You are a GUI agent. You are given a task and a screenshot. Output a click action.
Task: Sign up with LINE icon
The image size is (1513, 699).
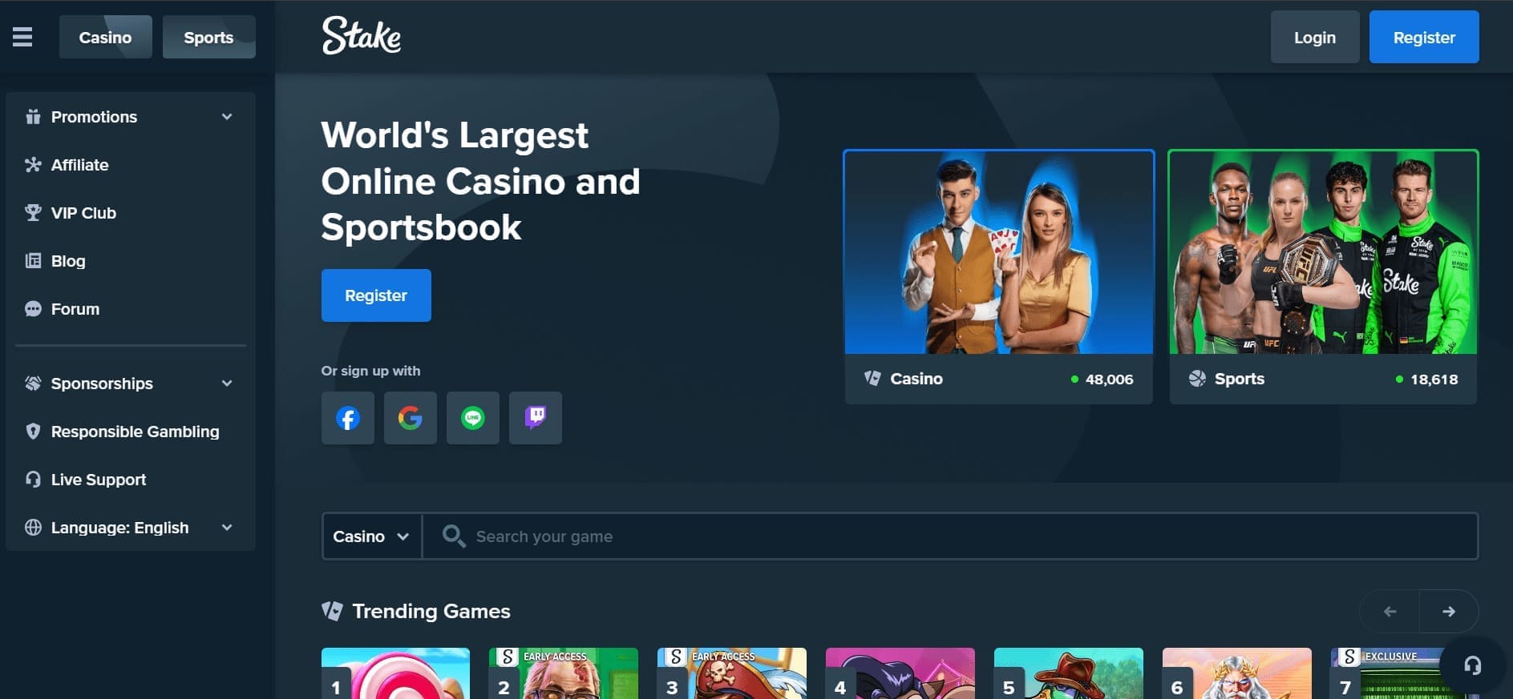click(472, 418)
